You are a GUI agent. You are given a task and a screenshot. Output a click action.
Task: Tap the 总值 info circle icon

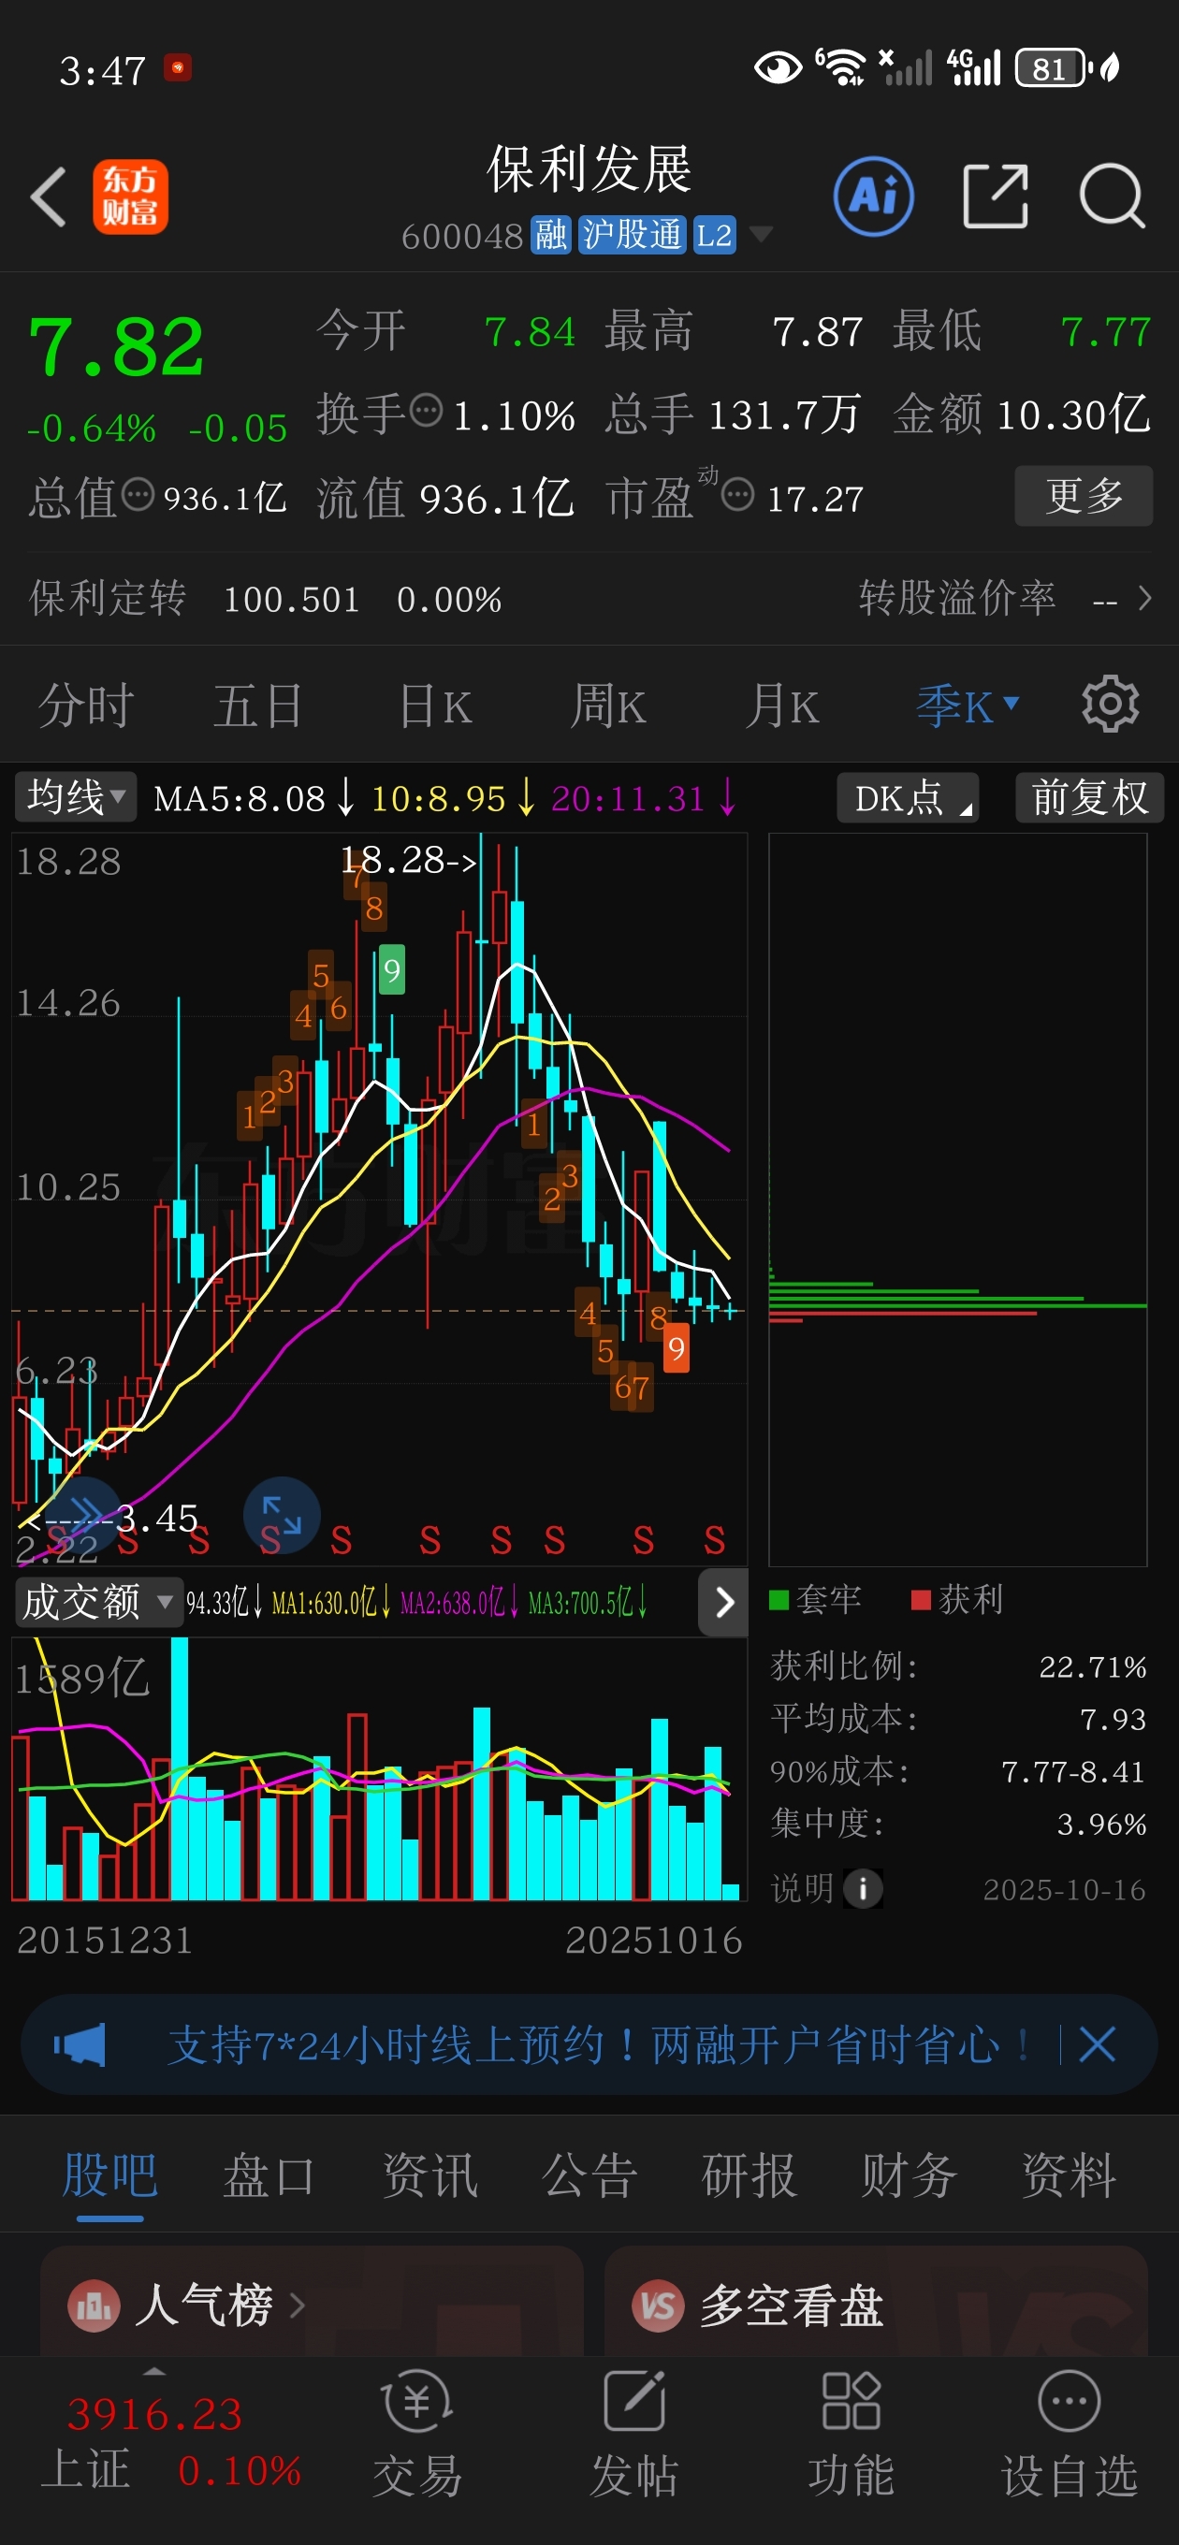[138, 494]
